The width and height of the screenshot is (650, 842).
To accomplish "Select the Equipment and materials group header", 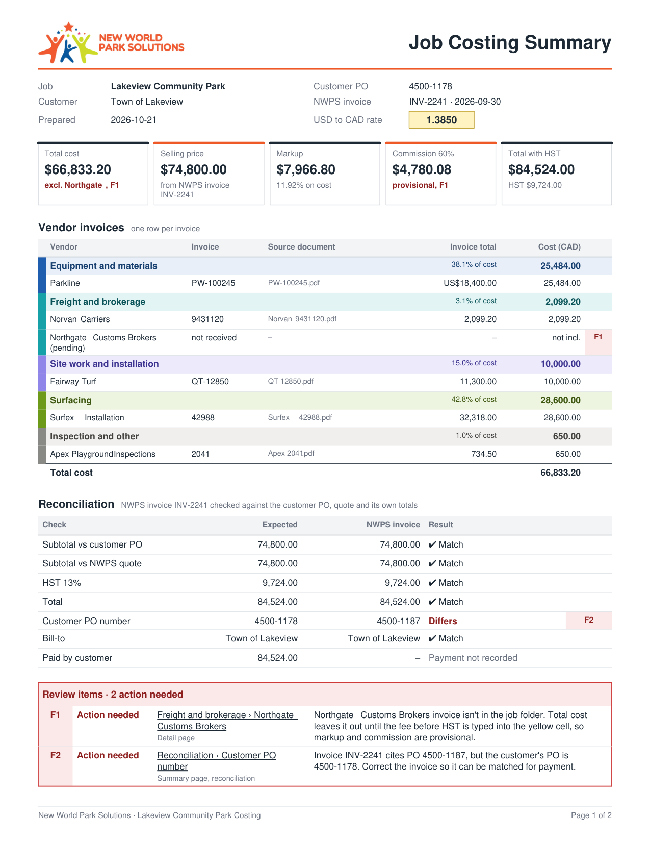I will [x=325, y=266].
